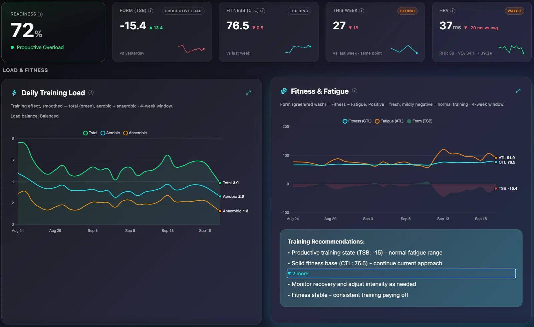The width and height of the screenshot is (534, 327).
Task: Toggle Fitness (CTL) legend series
Action: (x=357, y=121)
